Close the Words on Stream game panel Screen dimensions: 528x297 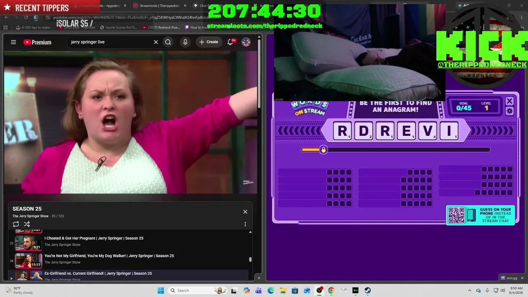pos(509,101)
